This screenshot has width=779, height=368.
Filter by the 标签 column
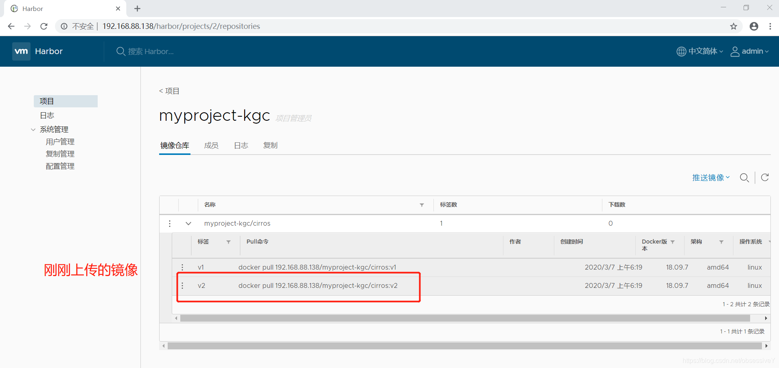point(229,242)
